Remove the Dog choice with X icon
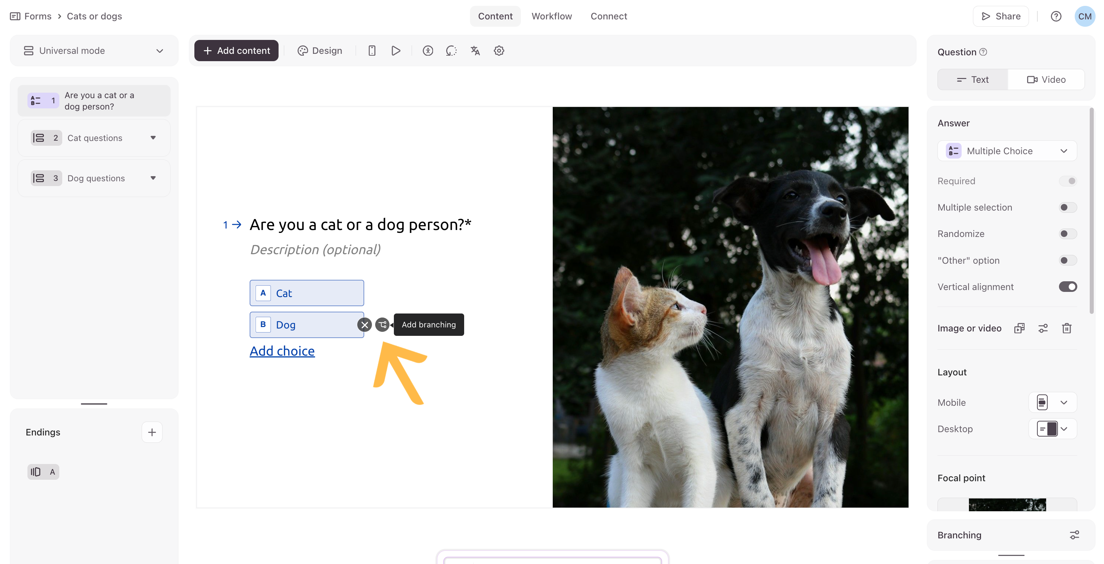The width and height of the screenshot is (1104, 564). pos(364,325)
